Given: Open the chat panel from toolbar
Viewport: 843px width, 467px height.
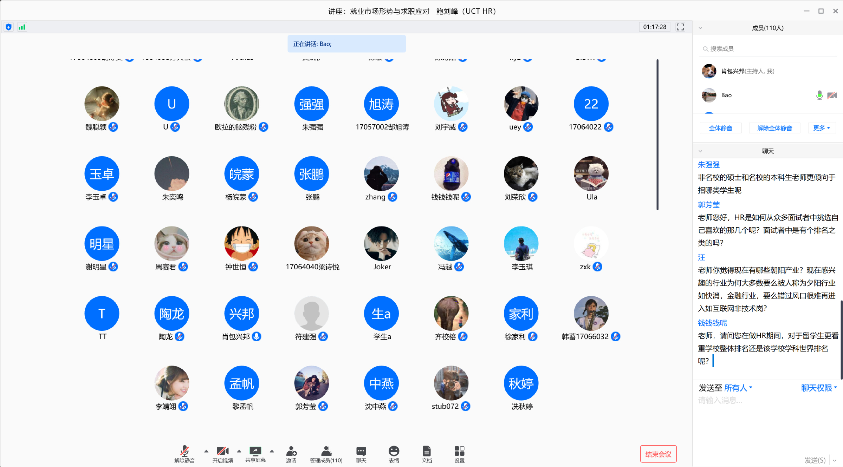Looking at the screenshot, I should pyautogui.click(x=361, y=451).
